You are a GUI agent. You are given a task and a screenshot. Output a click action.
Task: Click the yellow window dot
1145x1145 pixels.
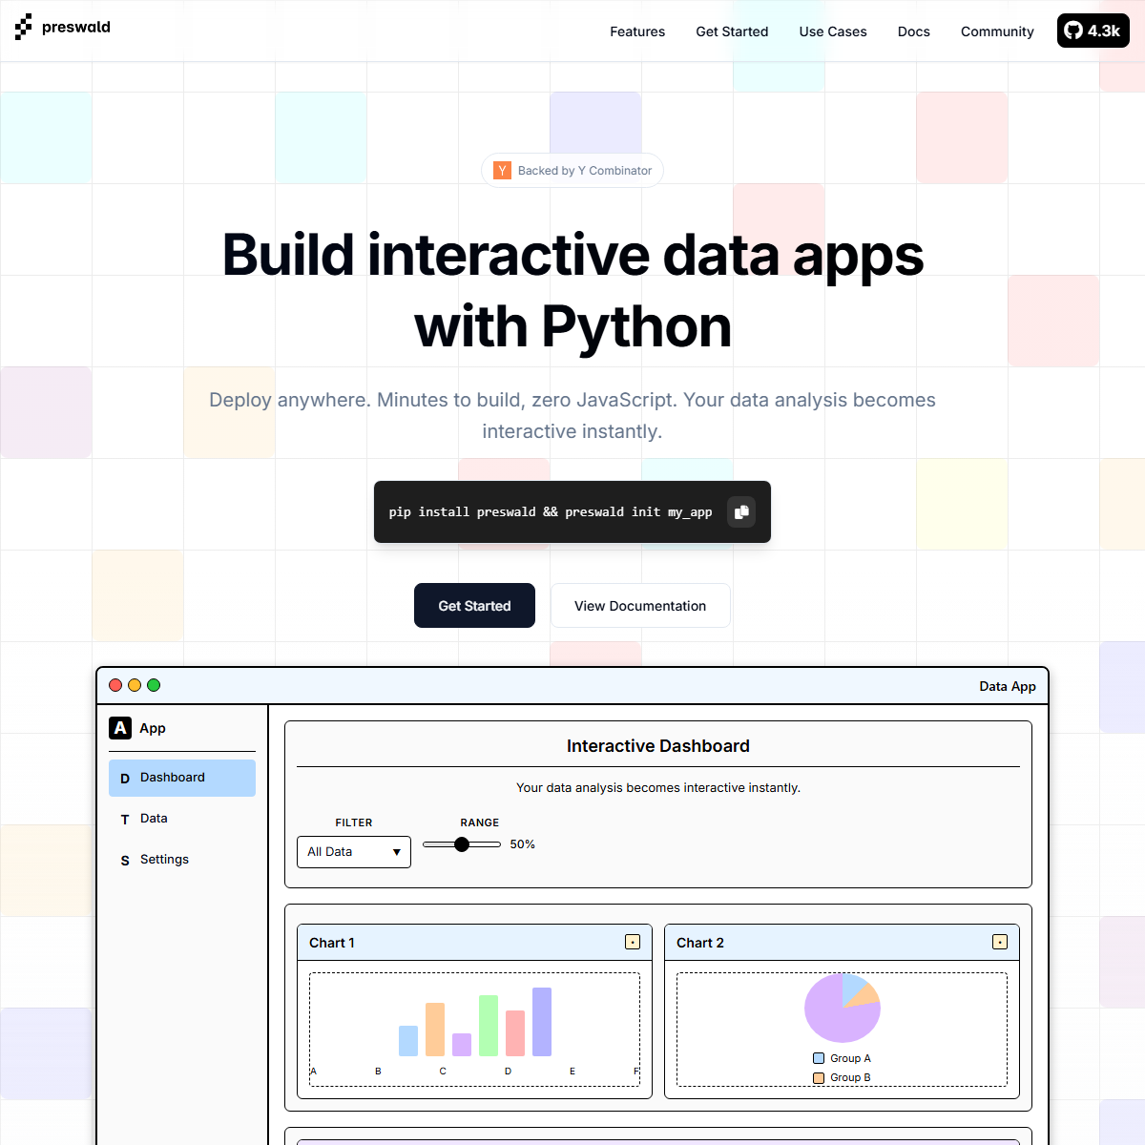(135, 685)
